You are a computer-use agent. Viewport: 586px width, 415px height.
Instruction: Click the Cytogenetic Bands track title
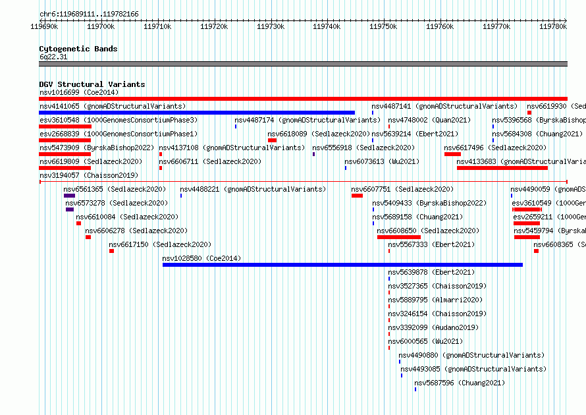[78, 49]
